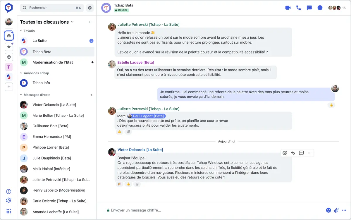
Task: Open Modernisation de l'Etat room
Action: click(x=57, y=62)
